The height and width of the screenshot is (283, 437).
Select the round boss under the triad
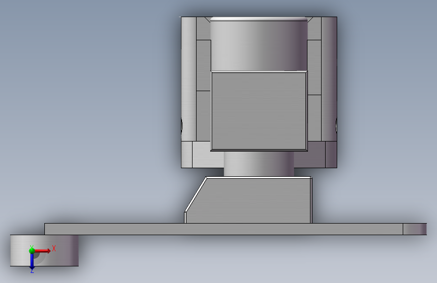44,250
